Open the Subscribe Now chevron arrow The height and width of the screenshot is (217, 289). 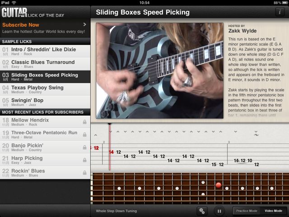84,24
